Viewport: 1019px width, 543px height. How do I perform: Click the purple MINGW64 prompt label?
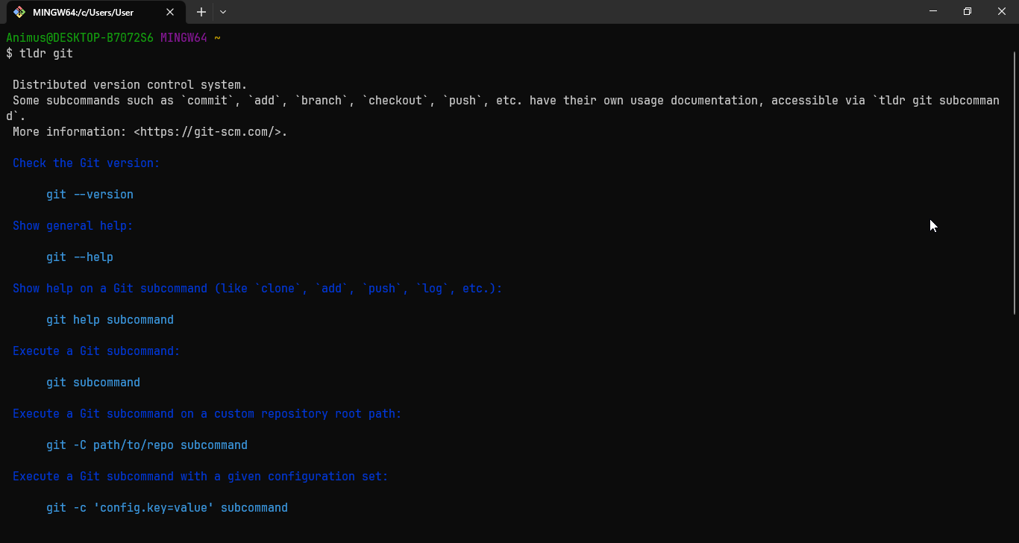point(184,38)
